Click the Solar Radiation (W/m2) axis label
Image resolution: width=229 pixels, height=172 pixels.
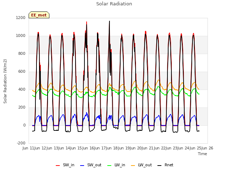[x=5, y=81]
